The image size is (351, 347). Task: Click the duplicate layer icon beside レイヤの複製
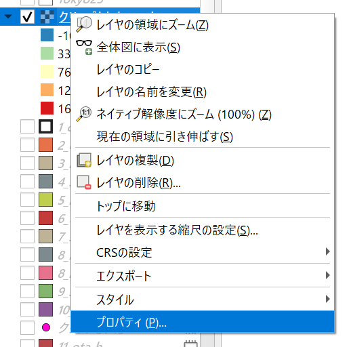coord(84,160)
